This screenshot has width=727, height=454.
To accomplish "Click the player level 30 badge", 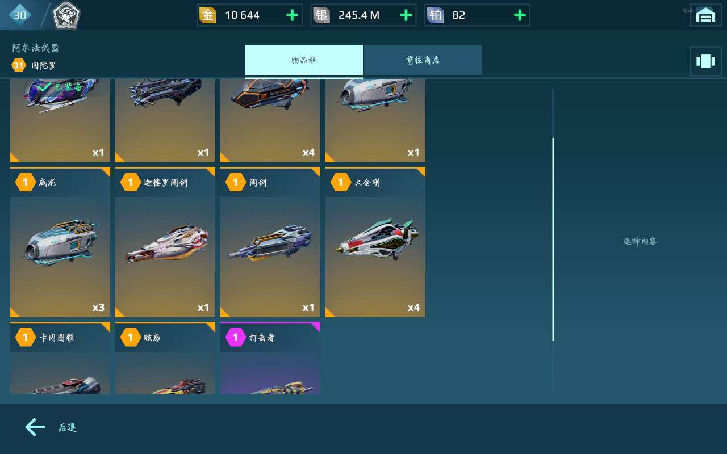I will [x=20, y=15].
